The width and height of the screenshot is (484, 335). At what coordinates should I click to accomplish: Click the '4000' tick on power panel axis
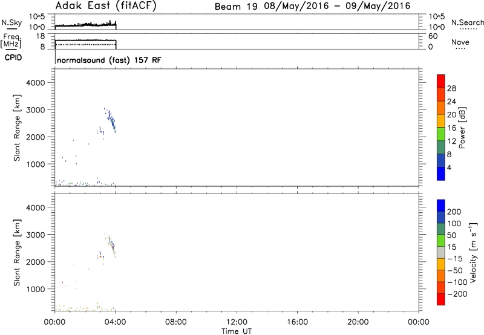click(36, 83)
